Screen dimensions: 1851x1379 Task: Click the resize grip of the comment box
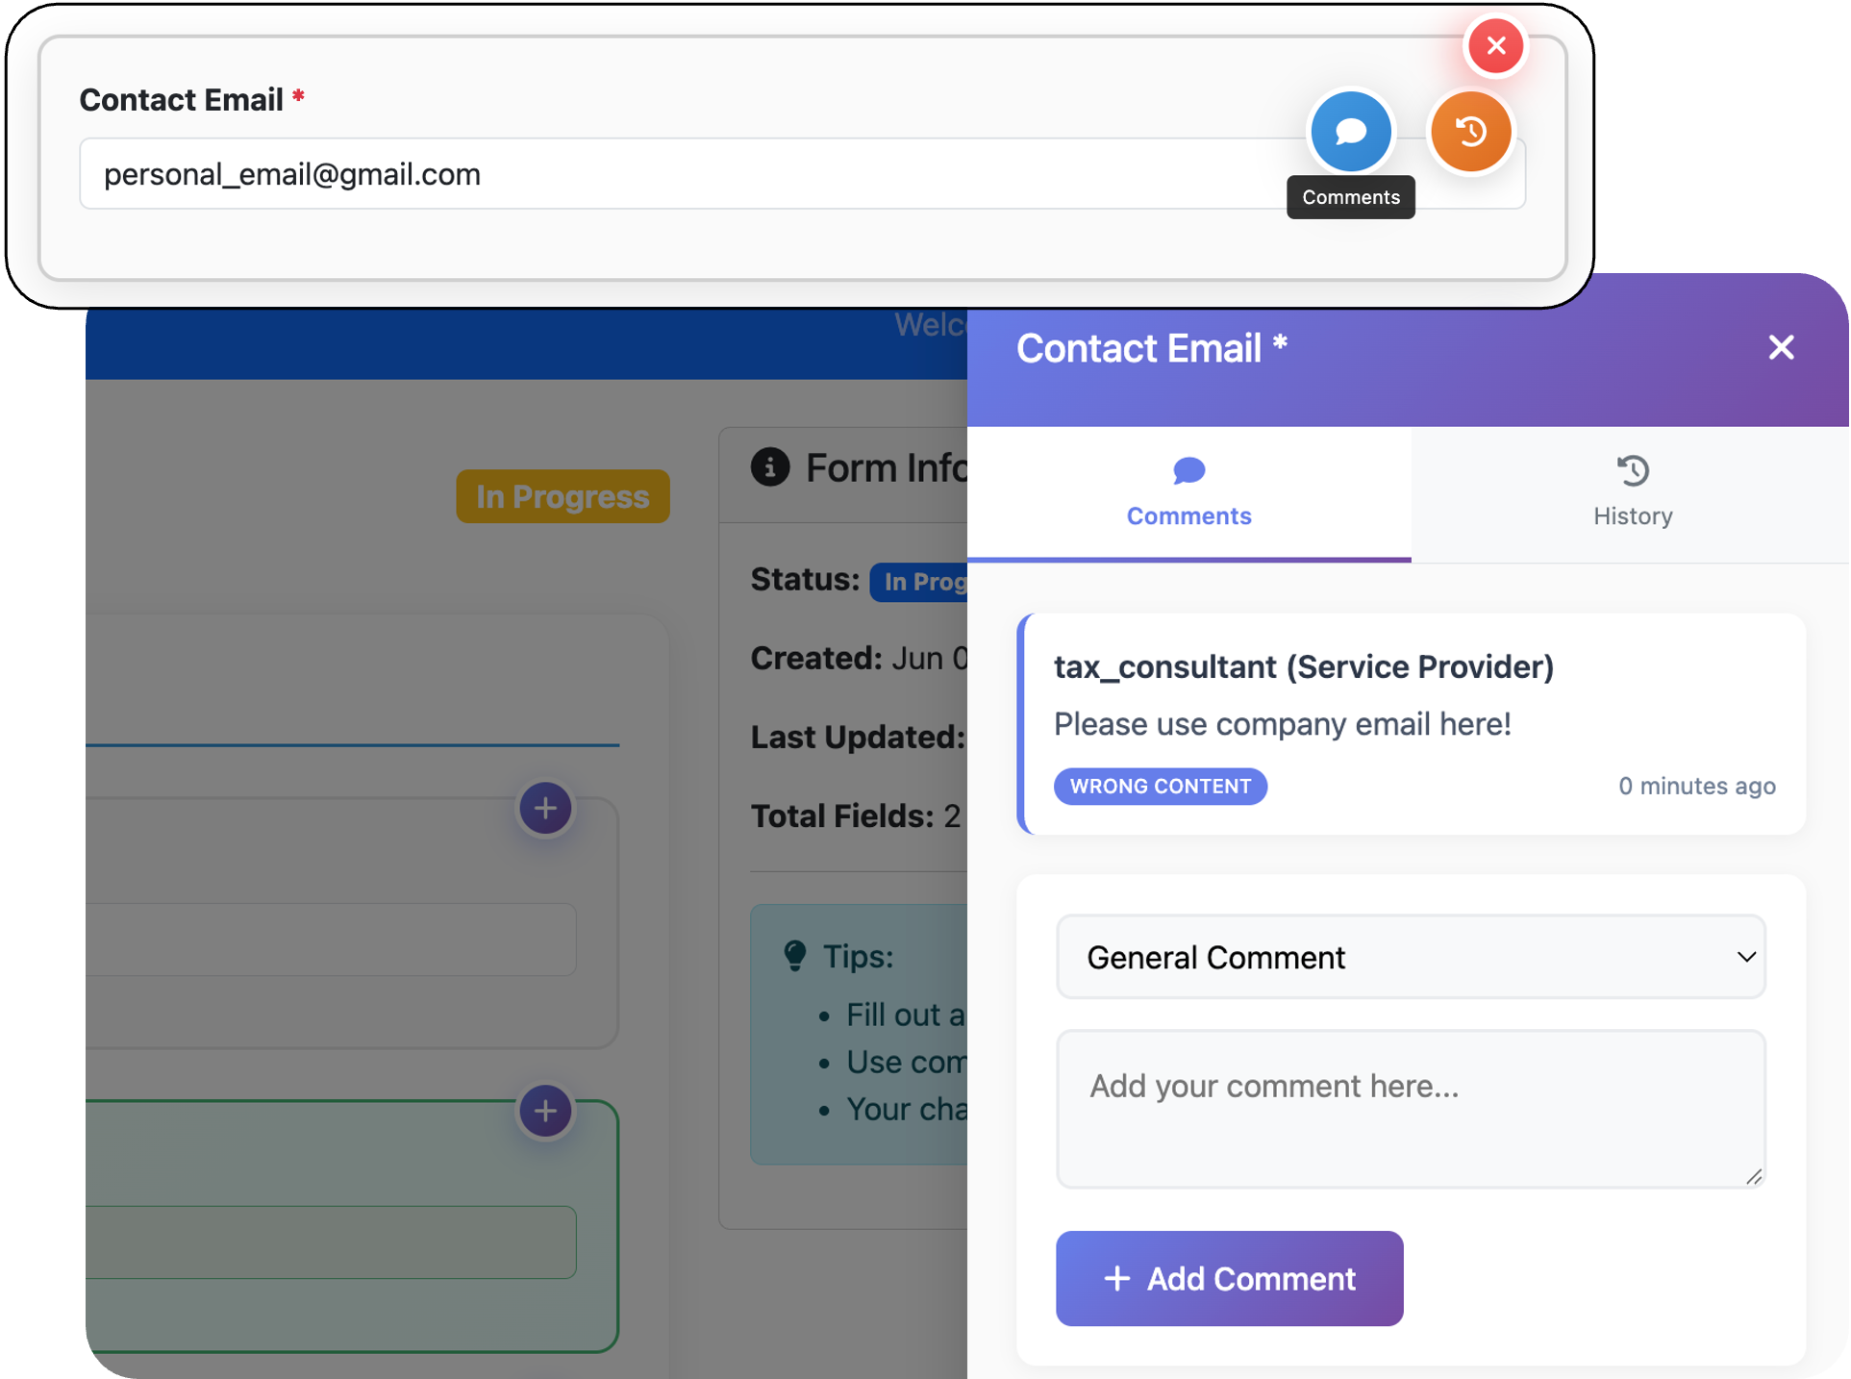pos(1753,1176)
